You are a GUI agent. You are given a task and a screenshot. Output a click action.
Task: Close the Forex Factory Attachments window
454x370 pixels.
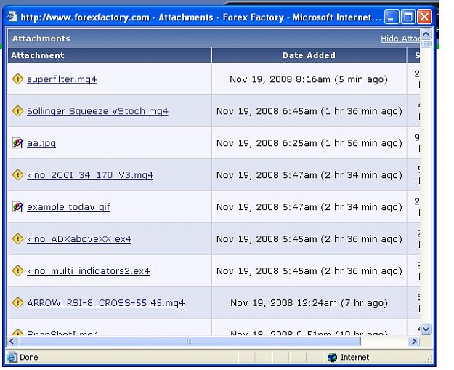[424, 17]
